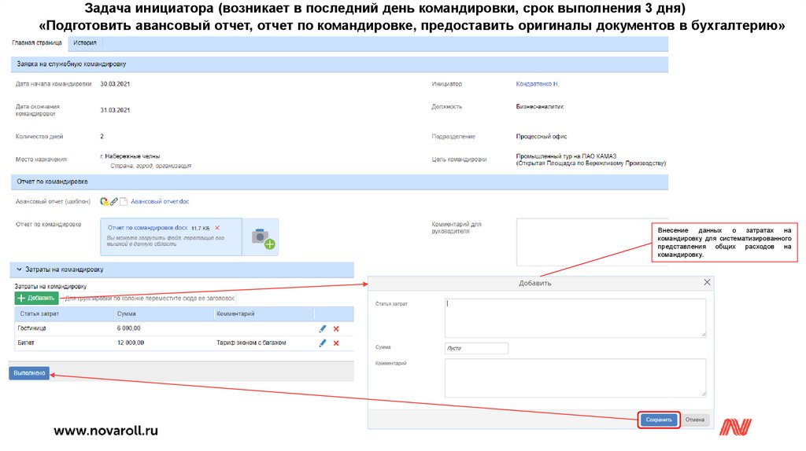Click the Бизнес-аналитик position value

(540, 107)
